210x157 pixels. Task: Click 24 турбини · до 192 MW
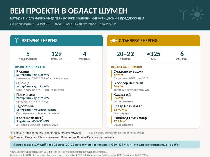[33, 86]
